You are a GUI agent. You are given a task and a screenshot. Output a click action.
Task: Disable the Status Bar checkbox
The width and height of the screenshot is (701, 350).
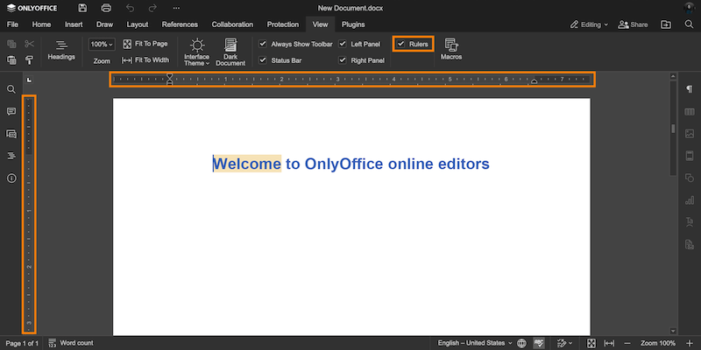pyautogui.click(x=263, y=60)
